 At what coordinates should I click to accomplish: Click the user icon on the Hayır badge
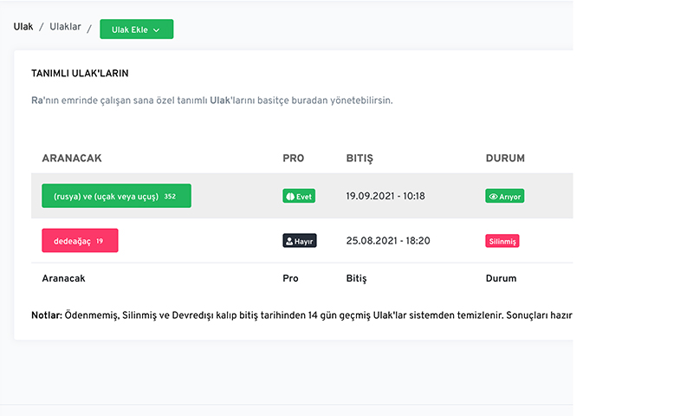tap(289, 241)
